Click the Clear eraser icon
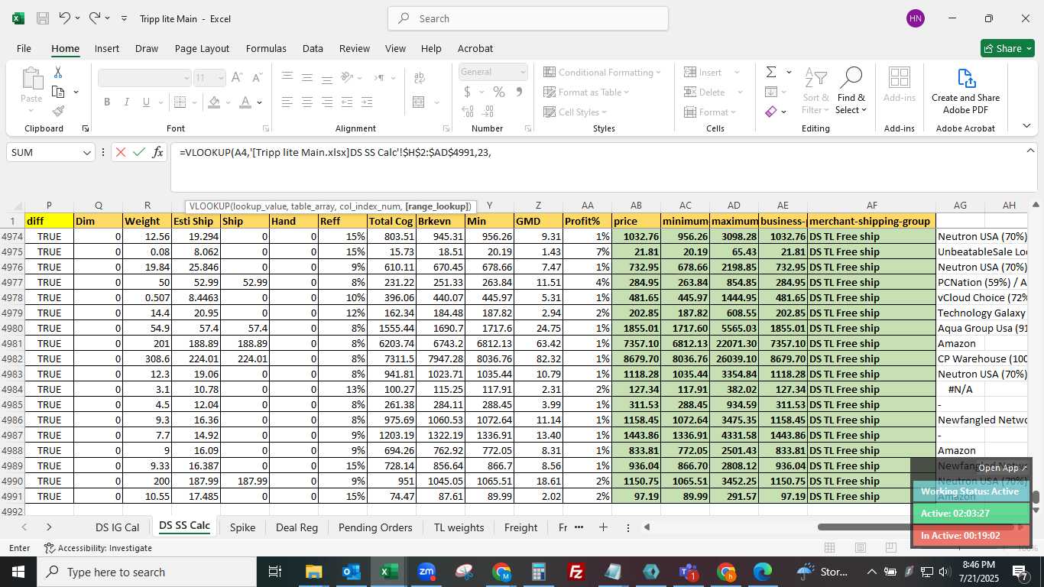The image size is (1044, 587). click(x=771, y=112)
